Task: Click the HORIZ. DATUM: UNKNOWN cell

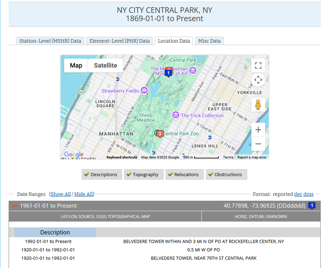Action: pos(261,217)
